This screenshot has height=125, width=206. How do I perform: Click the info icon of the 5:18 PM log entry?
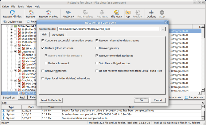[x=4, y=118]
